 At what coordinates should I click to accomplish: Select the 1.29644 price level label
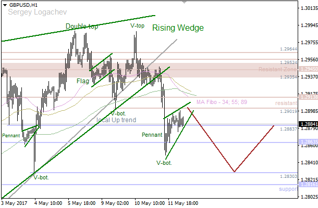pyautogui.click(x=288, y=49)
